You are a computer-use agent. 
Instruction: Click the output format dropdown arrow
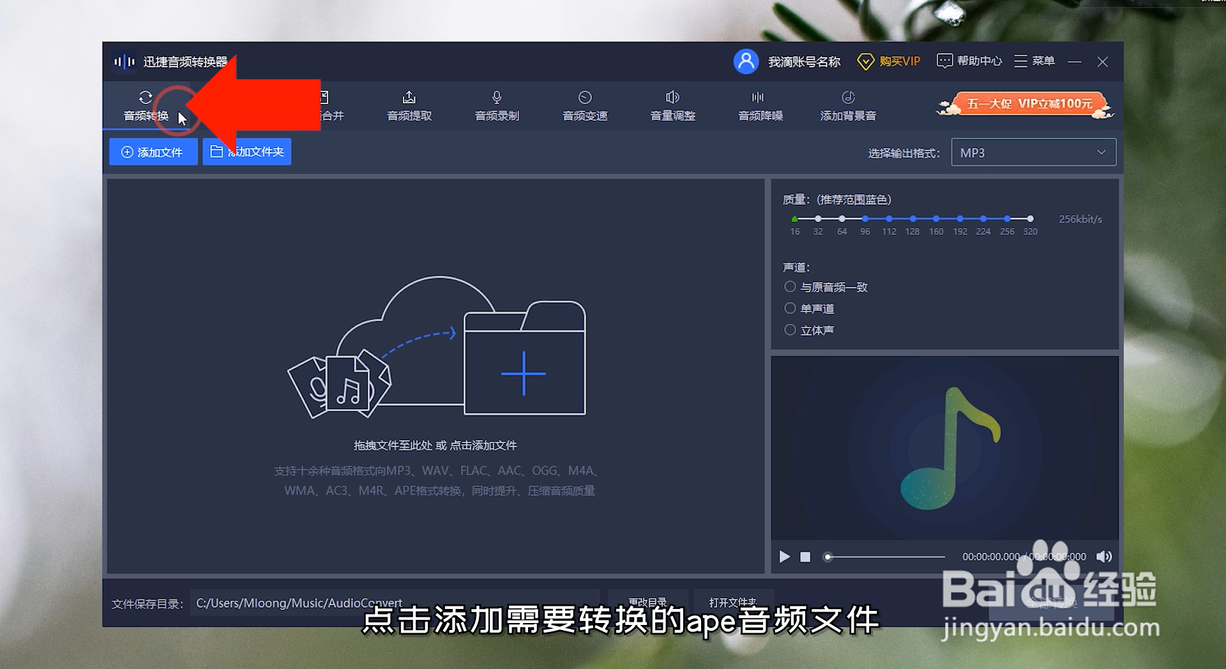1101,153
